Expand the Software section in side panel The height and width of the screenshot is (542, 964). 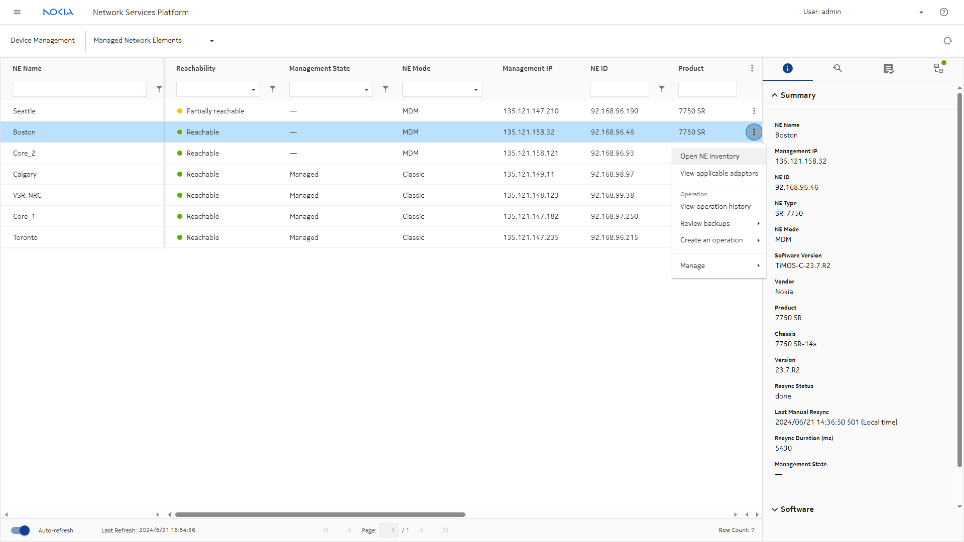point(796,509)
